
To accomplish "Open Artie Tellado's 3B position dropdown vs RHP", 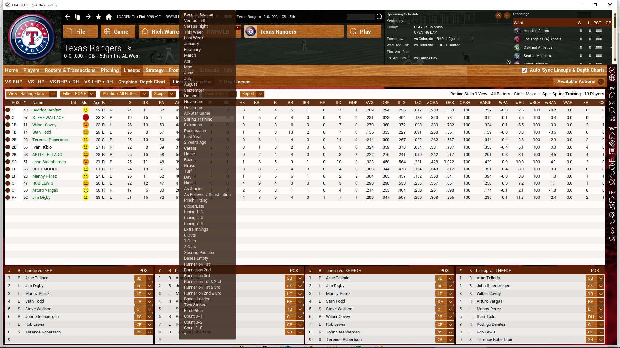I will click(143, 278).
